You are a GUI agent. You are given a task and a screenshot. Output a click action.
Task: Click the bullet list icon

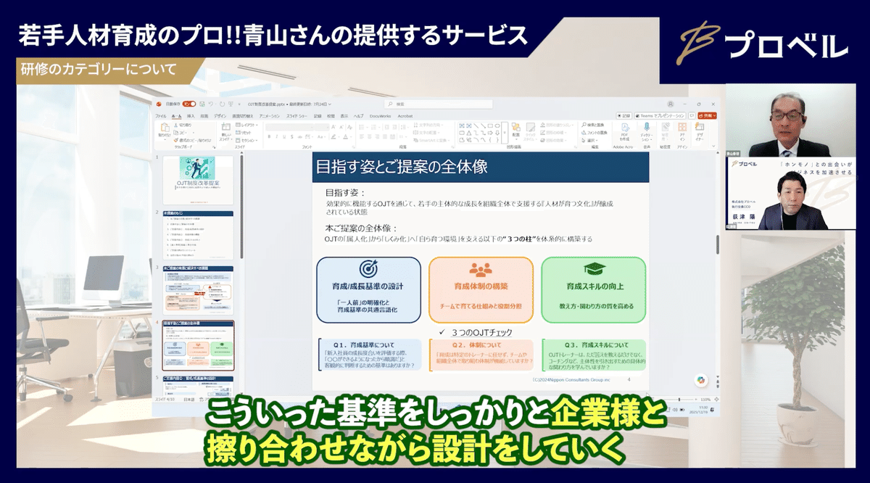point(361,127)
